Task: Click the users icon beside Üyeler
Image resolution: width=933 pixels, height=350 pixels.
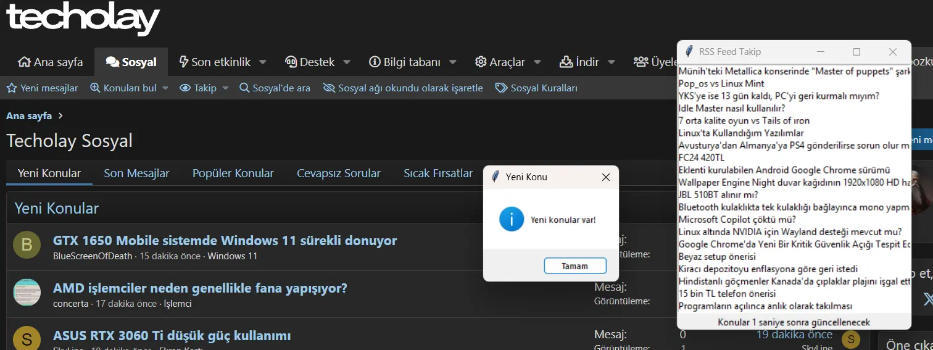Action: point(641,62)
